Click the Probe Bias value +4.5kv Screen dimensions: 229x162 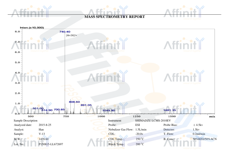click(x=198, y=125)
